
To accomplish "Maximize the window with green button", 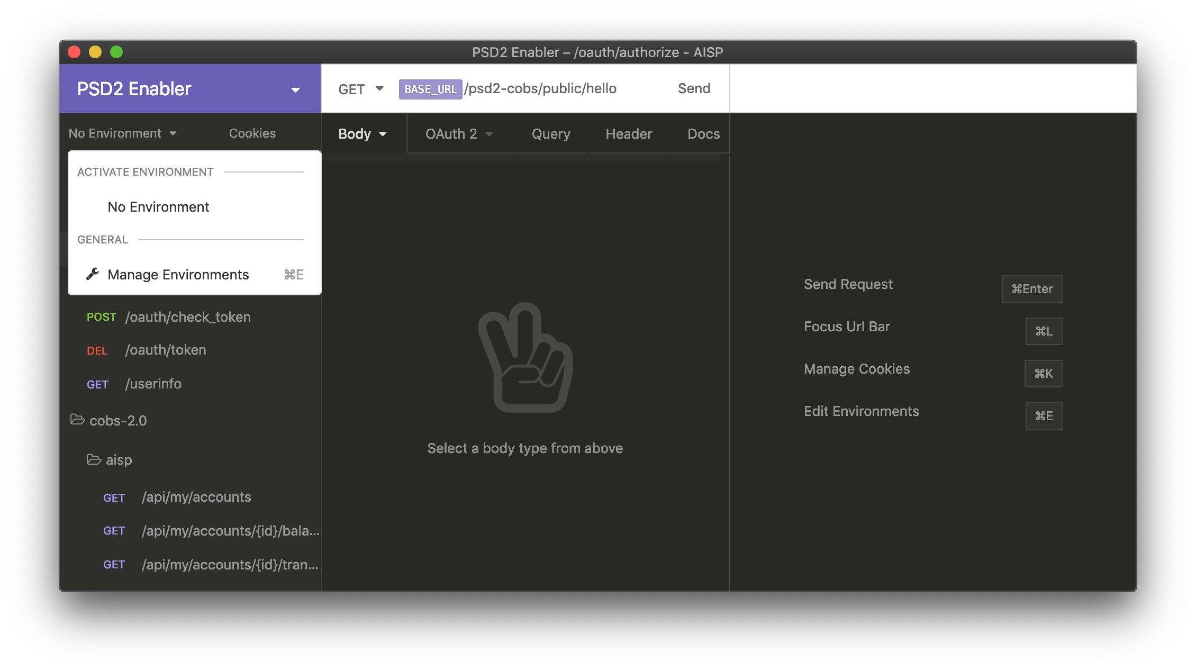I will pyautogui.click(x=116, y=52).
